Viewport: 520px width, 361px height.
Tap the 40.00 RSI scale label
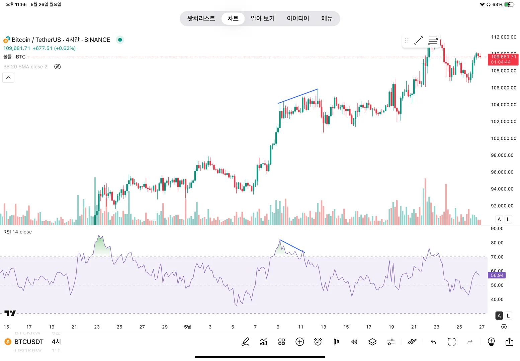point(497,299)
